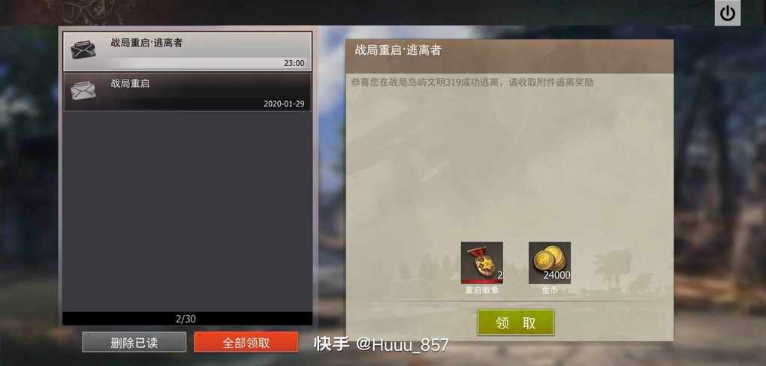Open the 战局重启·逃离者 mail entry
766x366 pixels.
pyautogui.click(x=188, y=51)
